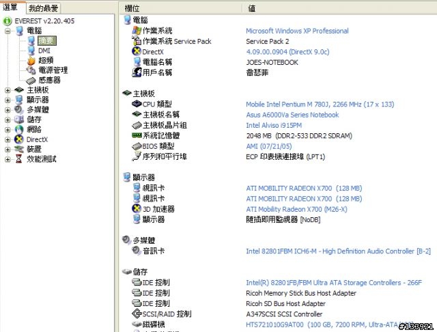This screenshot has width=437, height=332.
Task: Expand the 裝置 tree node
Action: [8, 149]
